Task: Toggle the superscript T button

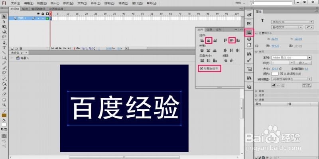Action: pyautogui.click(x=304, y=85)
